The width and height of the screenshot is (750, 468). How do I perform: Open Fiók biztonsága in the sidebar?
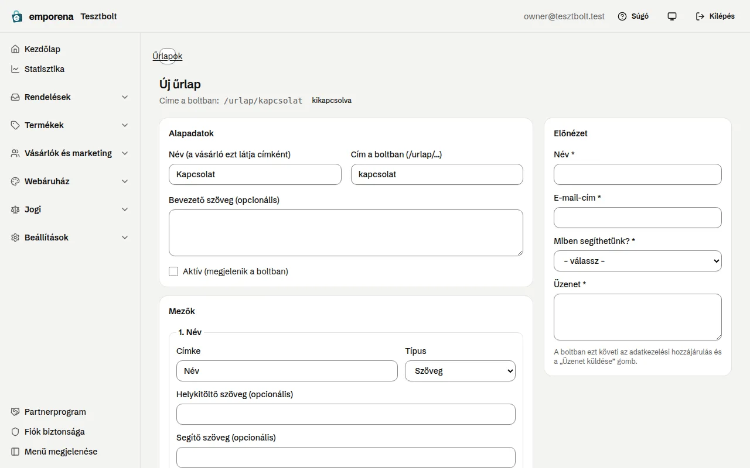70,432
